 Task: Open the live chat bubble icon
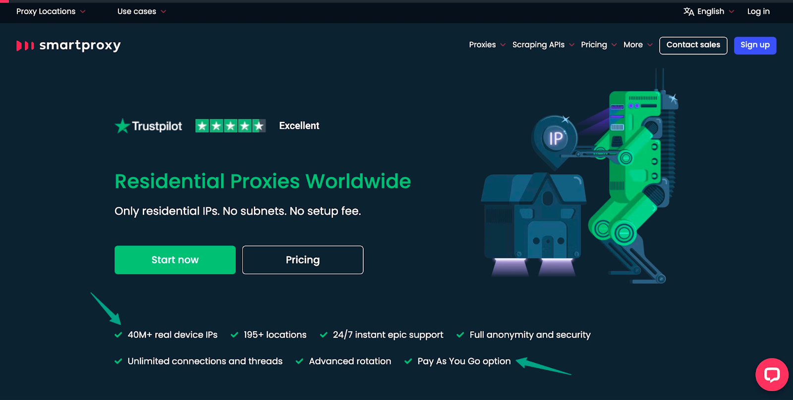click(x=772, y=374)
